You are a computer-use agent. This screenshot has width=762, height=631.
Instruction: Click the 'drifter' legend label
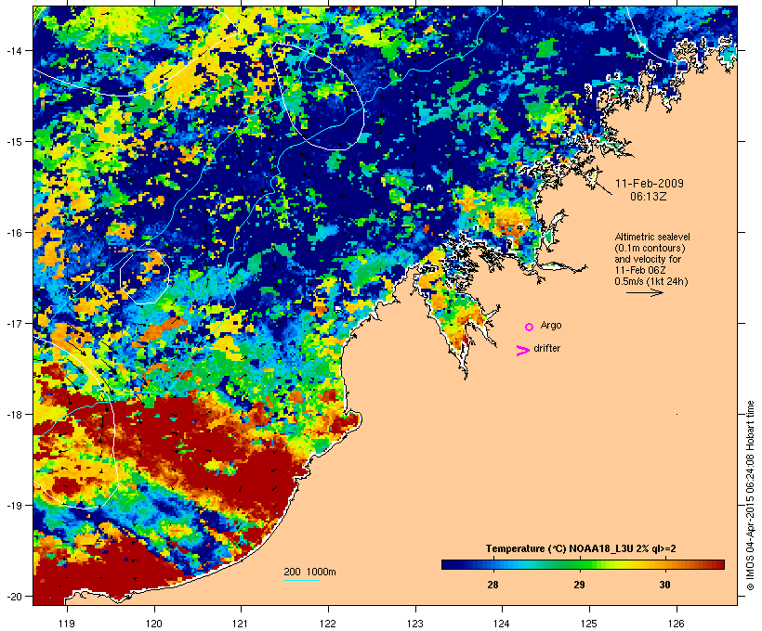point(546,348)
